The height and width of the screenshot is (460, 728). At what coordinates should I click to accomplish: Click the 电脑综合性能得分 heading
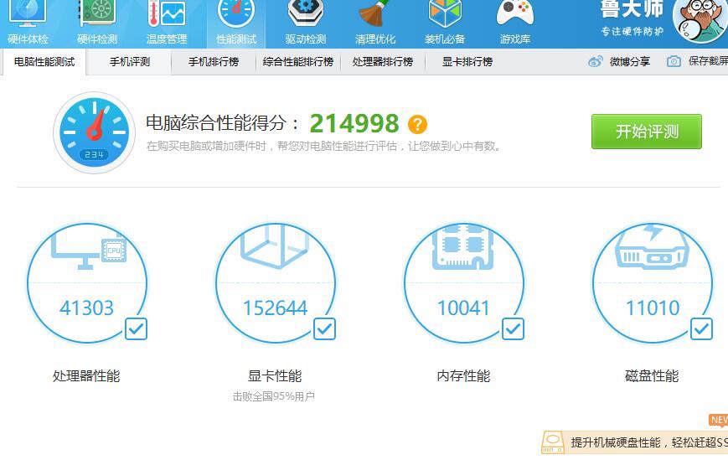point(222,123)
